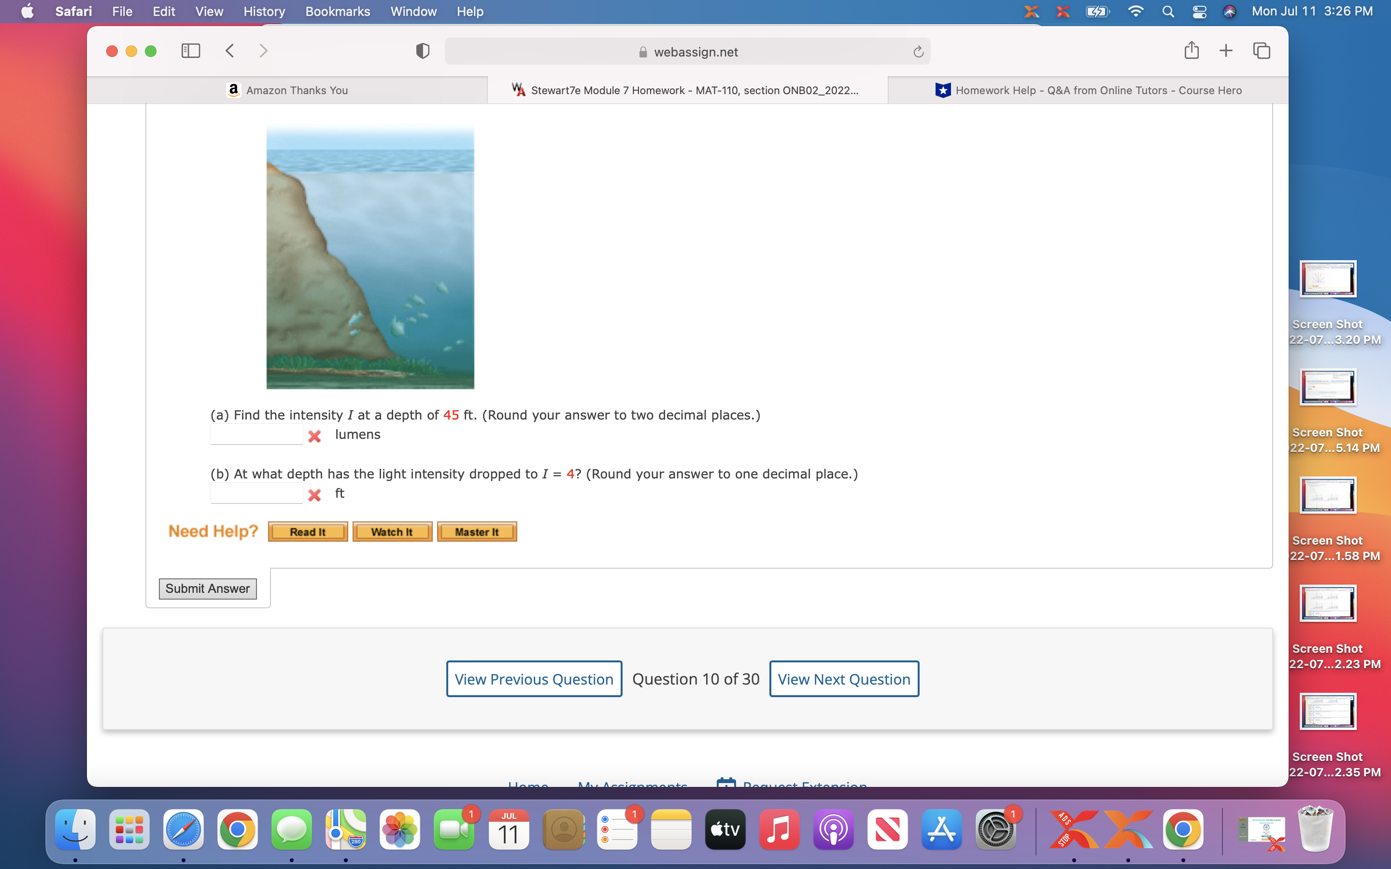Image resolution: width=1391 pixels, height=869 pixels.
Task: Open Spotlight search from the menu bar
Action: pos(1167,12)
